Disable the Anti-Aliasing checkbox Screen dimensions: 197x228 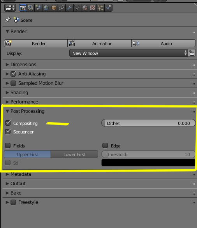(x=13, y=74)
